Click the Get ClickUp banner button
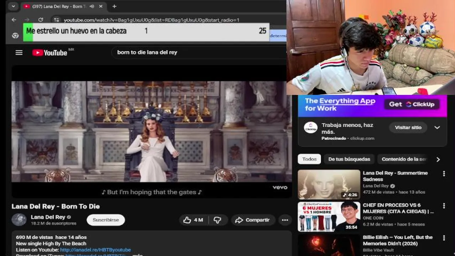The image size is (455, 256). (x=412, y=104)
